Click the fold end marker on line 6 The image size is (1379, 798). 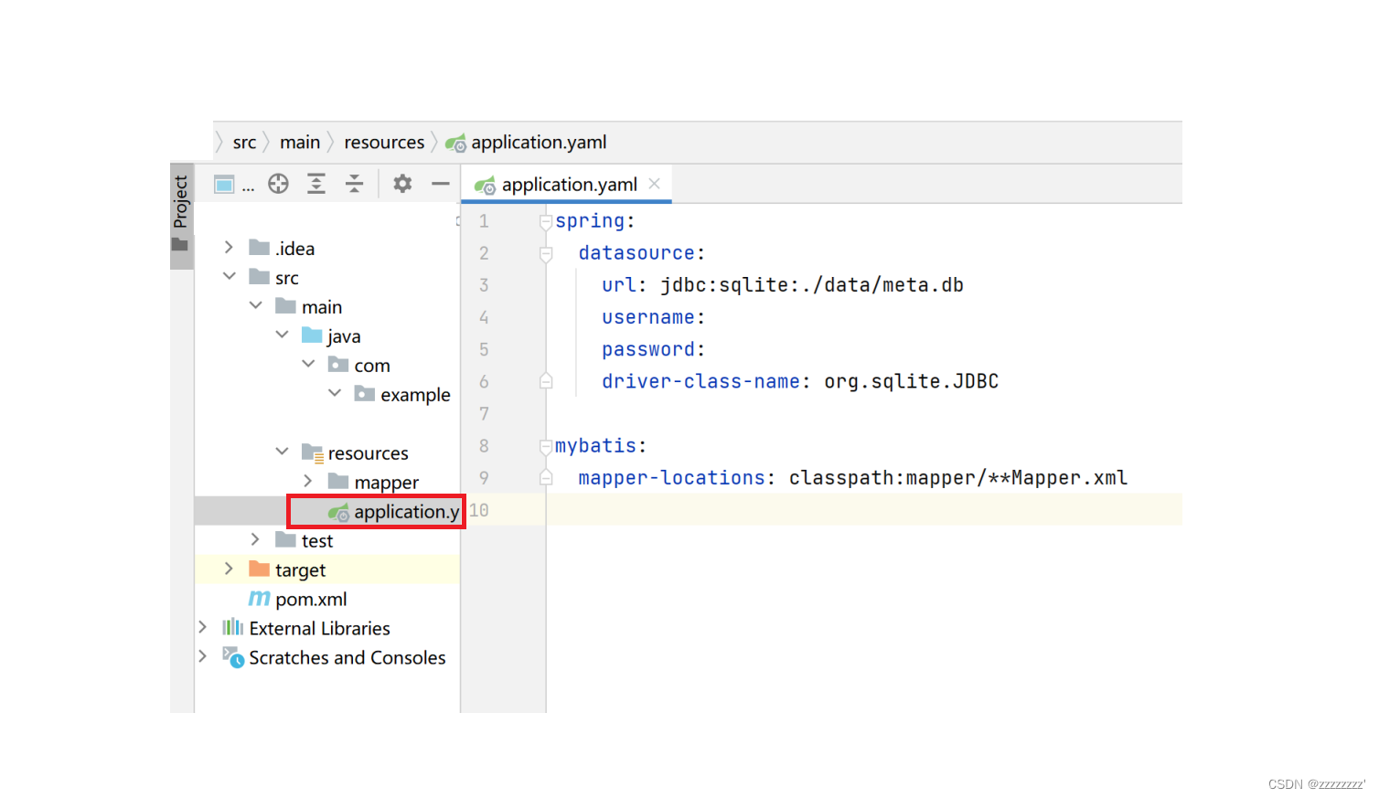(x=546, y=381)
